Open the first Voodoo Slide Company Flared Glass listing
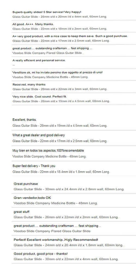The image size is (136, 273). pyautogui.click(x=47, y=53)
